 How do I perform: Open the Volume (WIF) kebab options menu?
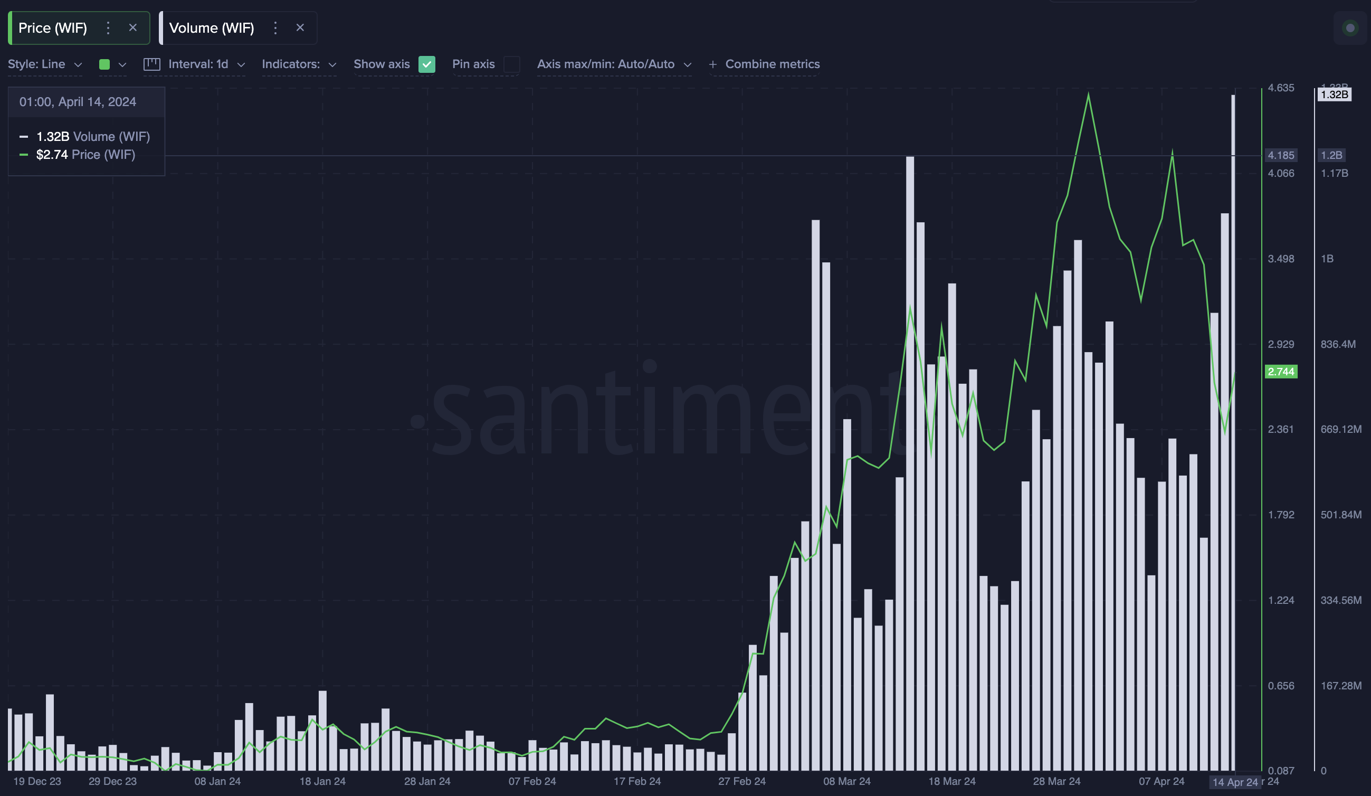point(275,27)
